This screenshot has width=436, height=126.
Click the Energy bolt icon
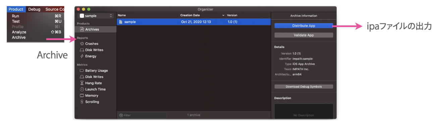(x=82, y=56)
